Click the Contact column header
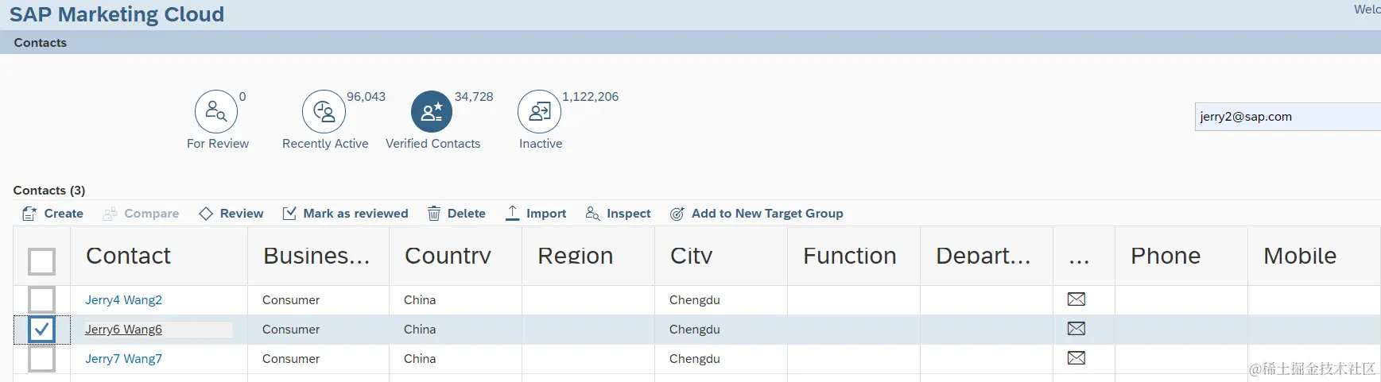1381x382 pixels. (x=159, y=256)
